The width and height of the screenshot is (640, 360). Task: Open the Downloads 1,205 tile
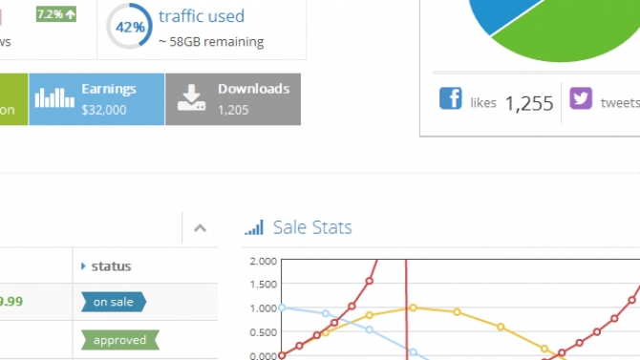tap(233, 99)
